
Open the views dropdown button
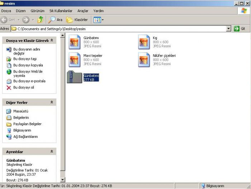point(99,20)
